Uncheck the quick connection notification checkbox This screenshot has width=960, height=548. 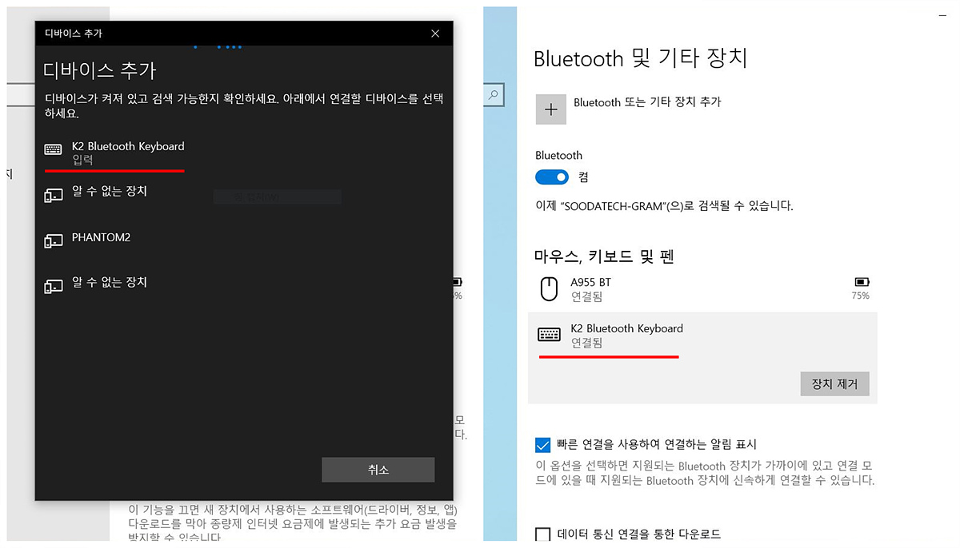(x=543, y=445)
